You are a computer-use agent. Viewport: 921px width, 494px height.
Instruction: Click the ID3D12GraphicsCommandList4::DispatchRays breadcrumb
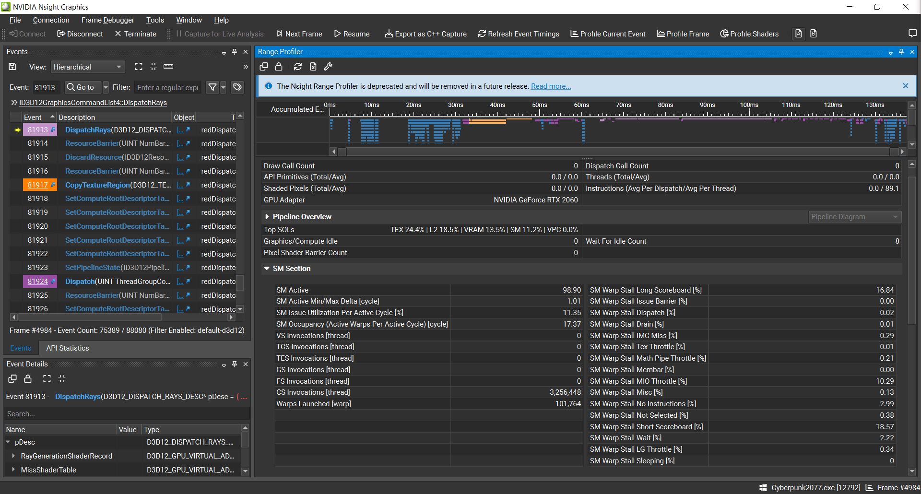(x=93, y=103)
